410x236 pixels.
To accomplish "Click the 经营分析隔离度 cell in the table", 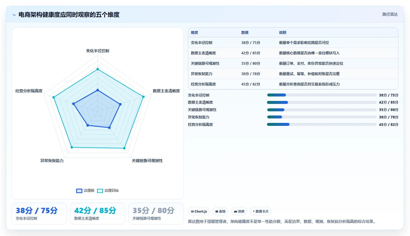I will coord(203,84).
